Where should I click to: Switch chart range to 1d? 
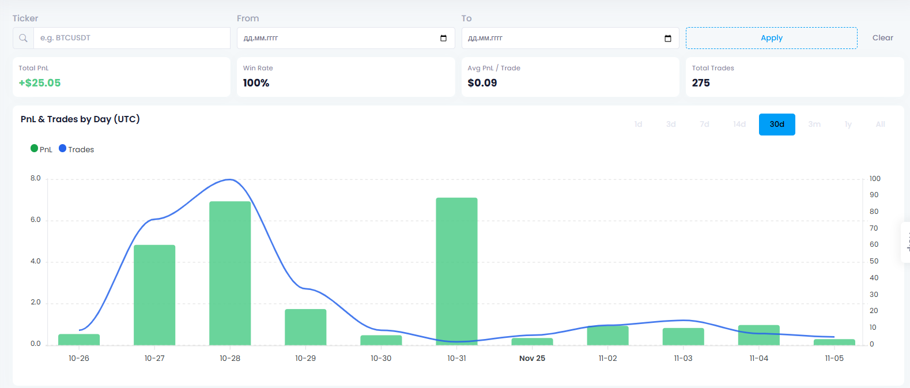coord(638,125)
